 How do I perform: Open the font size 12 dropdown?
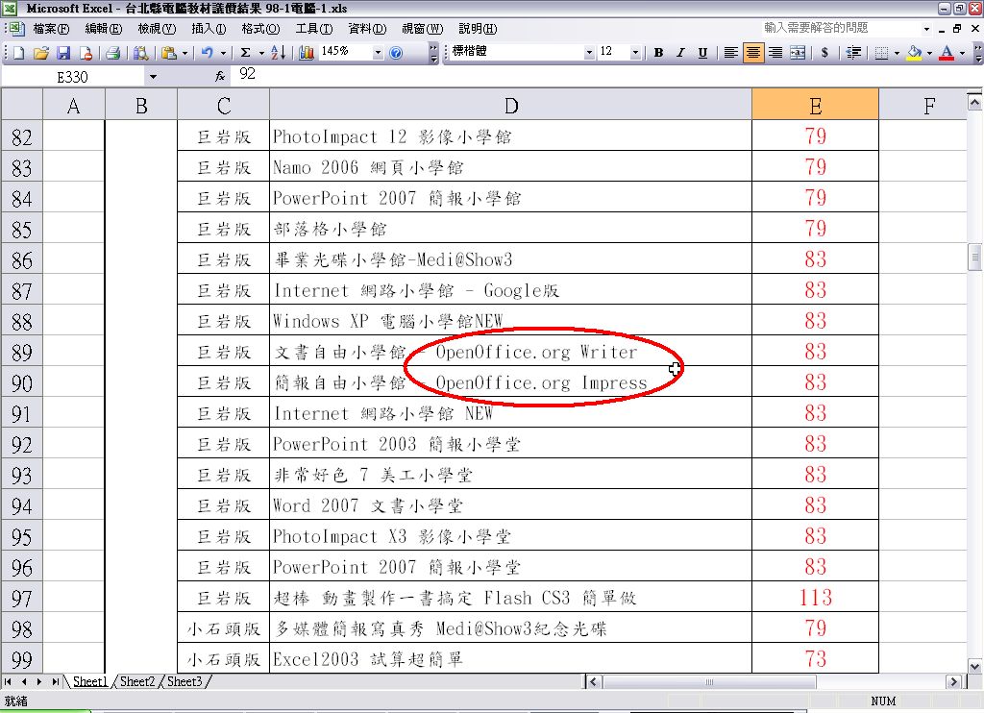point(636,54)
